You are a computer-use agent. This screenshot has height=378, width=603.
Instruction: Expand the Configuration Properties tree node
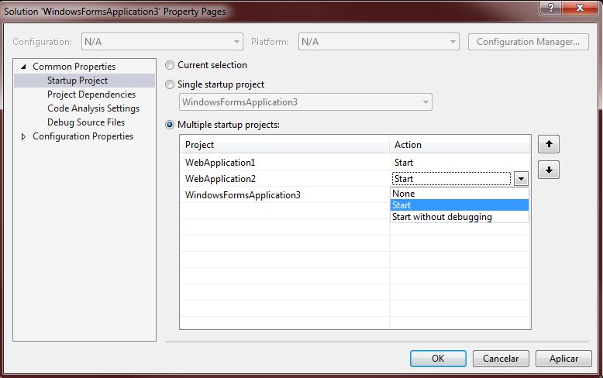[23, 136]
